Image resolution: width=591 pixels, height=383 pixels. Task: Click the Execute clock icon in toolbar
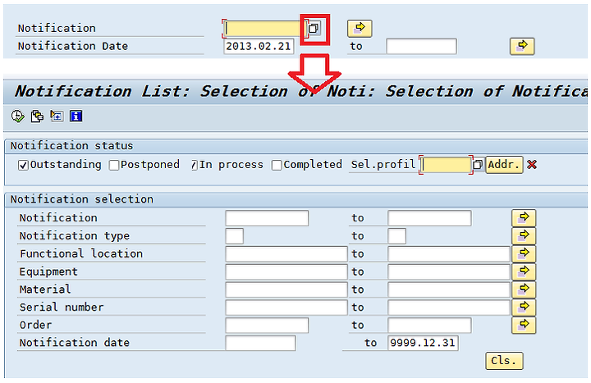click(x=17, y=116)
